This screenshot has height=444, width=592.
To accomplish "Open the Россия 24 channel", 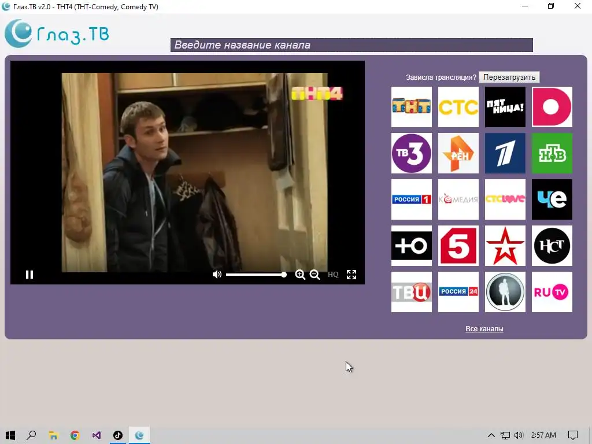I will coord(458,292).
